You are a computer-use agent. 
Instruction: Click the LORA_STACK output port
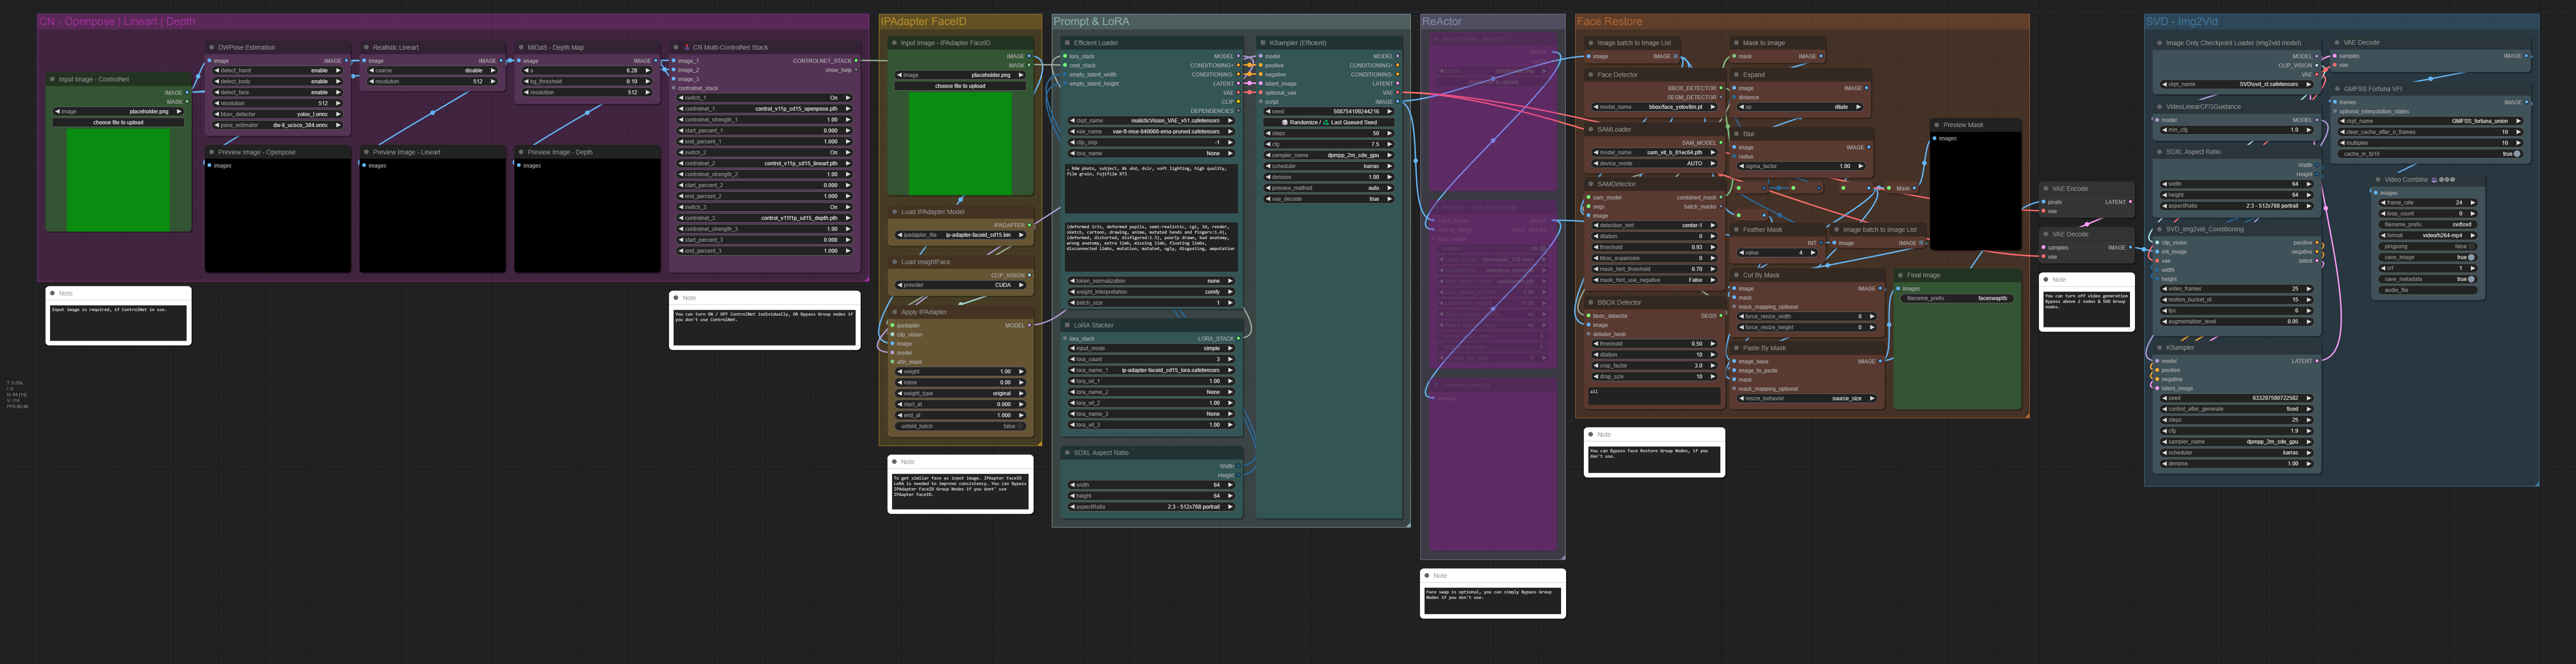pyautogui.click(x=1239, y=338)
